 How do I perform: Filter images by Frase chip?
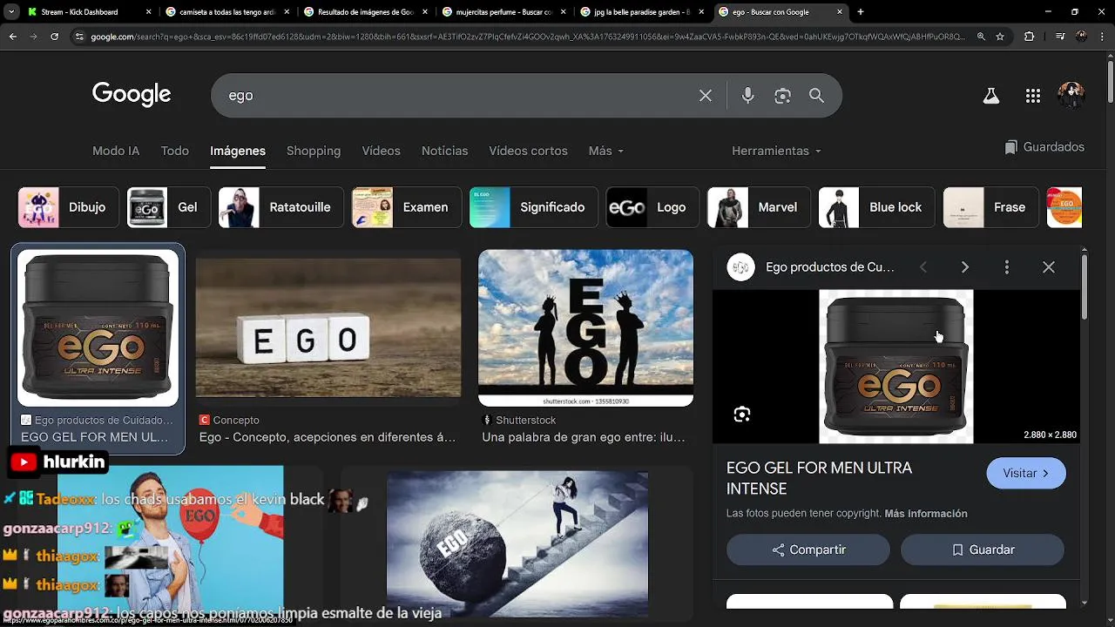pos(990,207)
